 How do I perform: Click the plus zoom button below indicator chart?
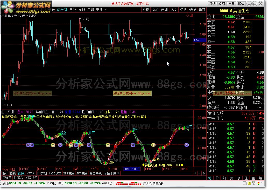point(195,173)
